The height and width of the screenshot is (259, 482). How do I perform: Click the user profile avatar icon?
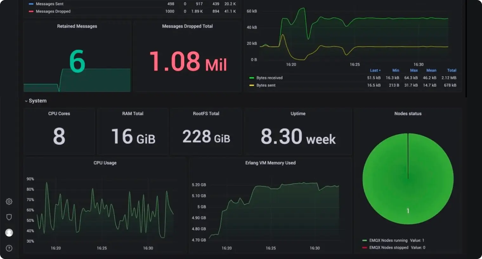point(9,233)
